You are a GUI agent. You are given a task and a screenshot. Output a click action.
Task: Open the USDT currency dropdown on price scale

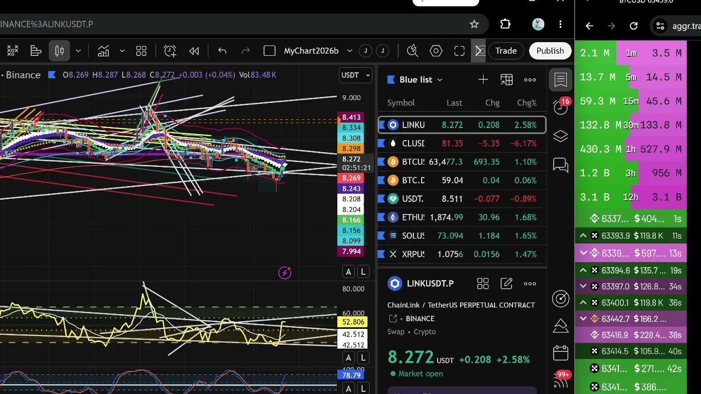pos(356,75)
